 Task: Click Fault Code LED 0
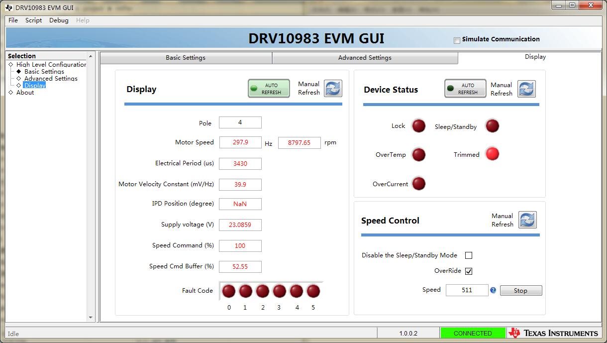[228, 291]
